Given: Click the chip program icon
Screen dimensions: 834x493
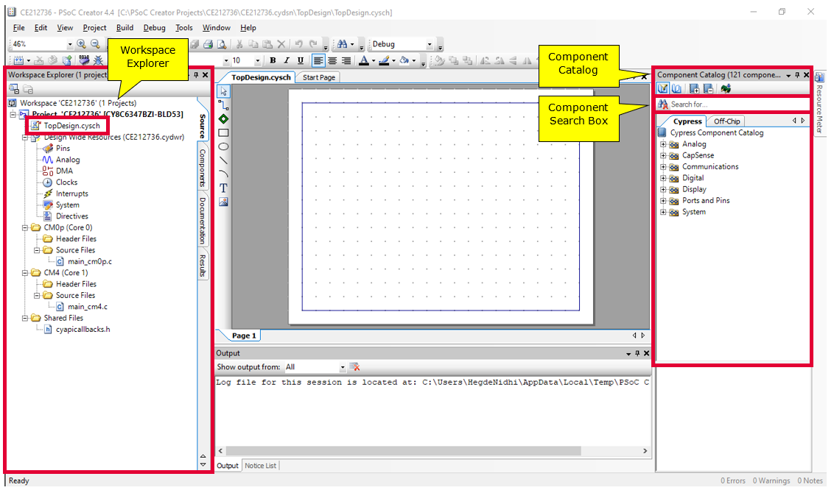Looking at the screenshot, I should (84, 60).
